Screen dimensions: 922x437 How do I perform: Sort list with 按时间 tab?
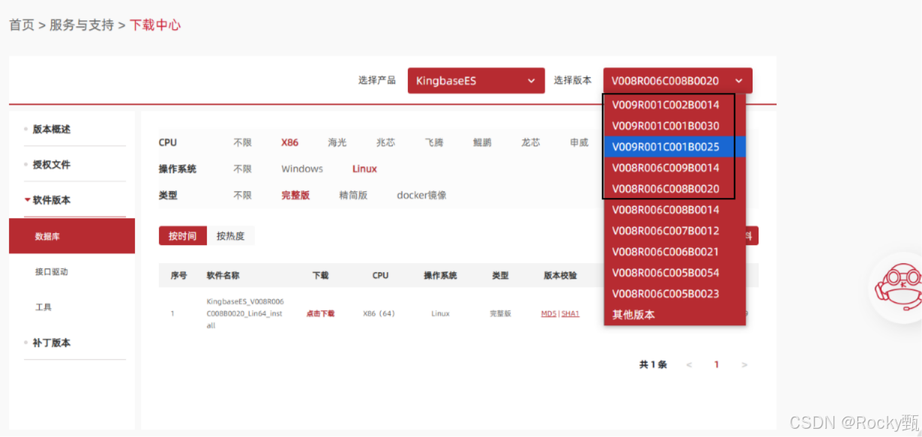coord(182,236)
